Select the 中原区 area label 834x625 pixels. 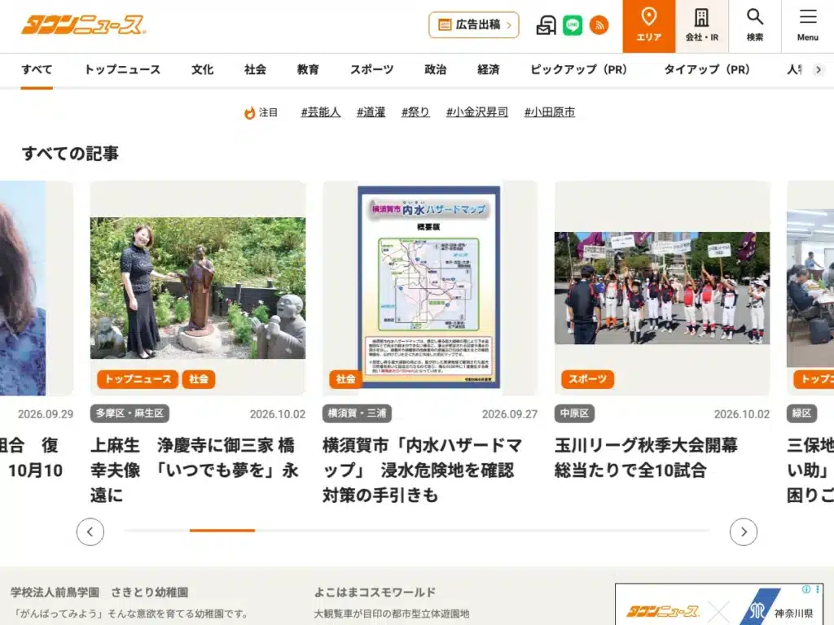574,413
